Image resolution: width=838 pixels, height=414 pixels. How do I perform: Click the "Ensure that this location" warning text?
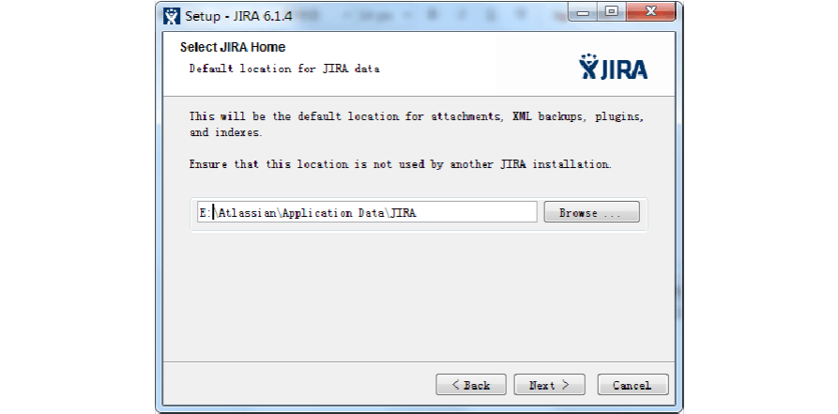click(x=400, y=164)
